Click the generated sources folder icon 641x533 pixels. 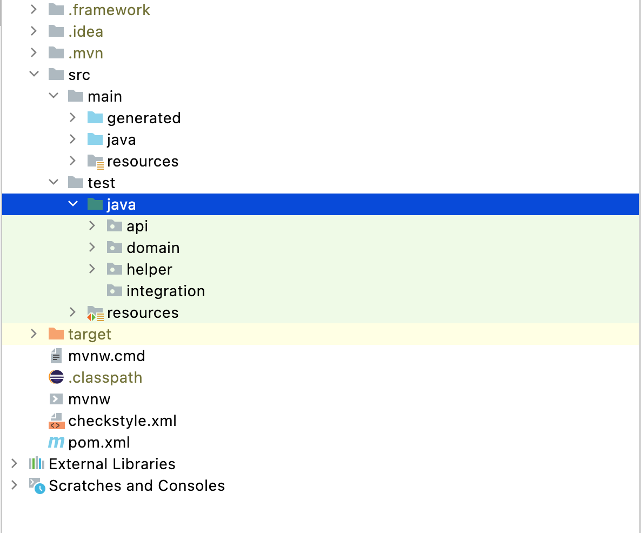(95, 118)
